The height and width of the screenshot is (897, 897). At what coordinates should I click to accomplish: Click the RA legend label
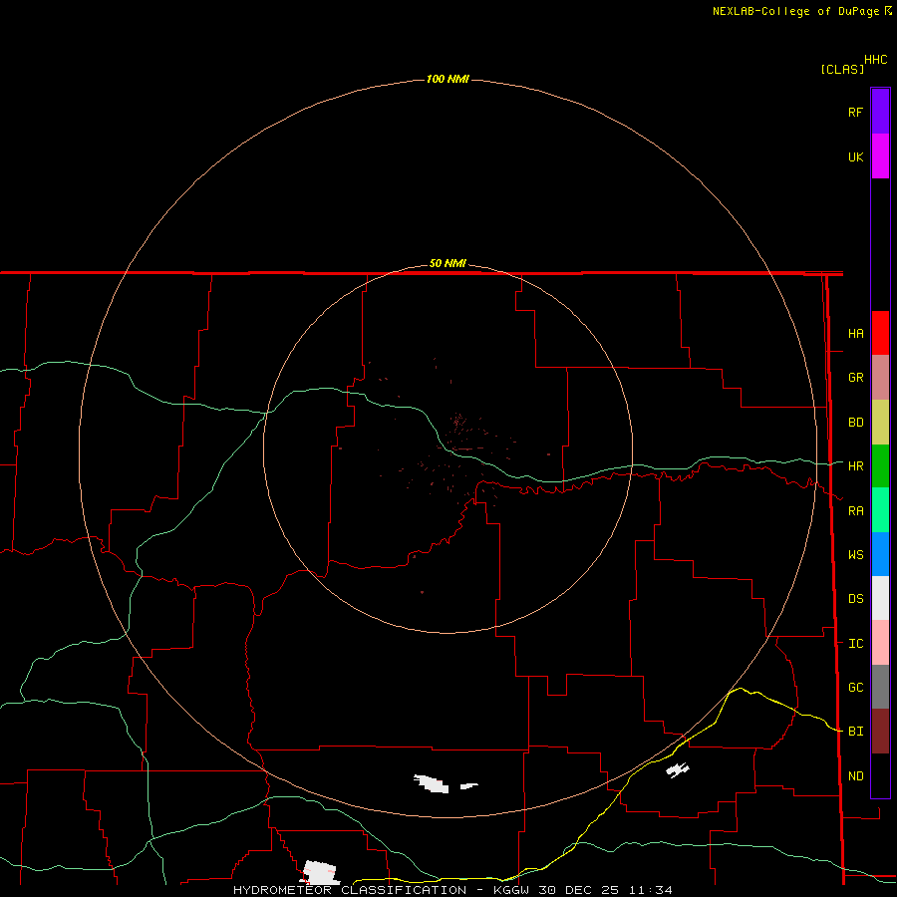tap(855, 511)
